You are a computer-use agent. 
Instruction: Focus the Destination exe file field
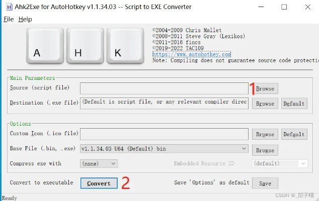pyautogui.click(x=164, y=103)
